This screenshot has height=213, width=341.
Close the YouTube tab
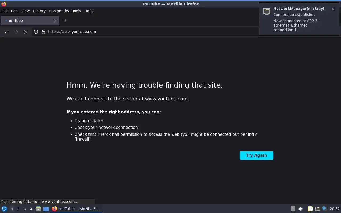(x=55, y=21)
